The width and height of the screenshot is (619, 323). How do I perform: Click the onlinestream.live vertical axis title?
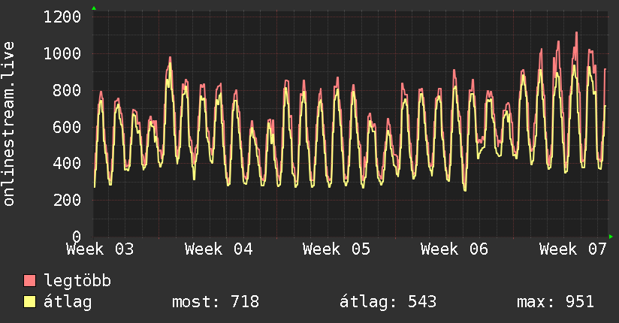tap(8, 124)
